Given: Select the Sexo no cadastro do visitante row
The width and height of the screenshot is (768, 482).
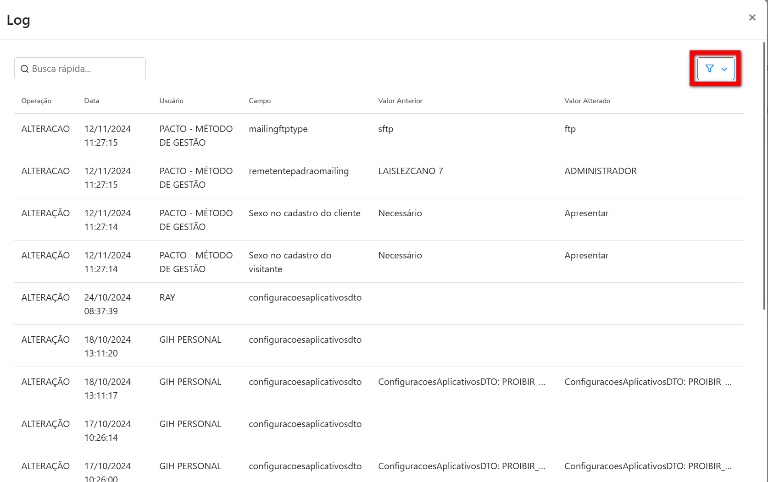Looking at the screenshot, I should point(289,262).
